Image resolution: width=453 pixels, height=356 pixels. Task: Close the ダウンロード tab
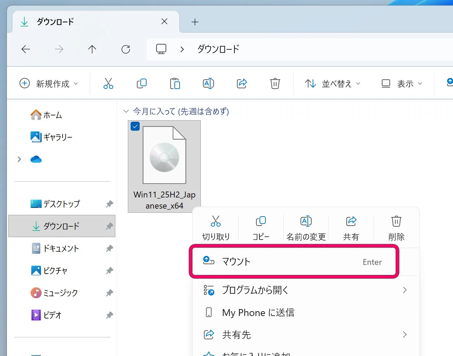[x=165, y=22]
